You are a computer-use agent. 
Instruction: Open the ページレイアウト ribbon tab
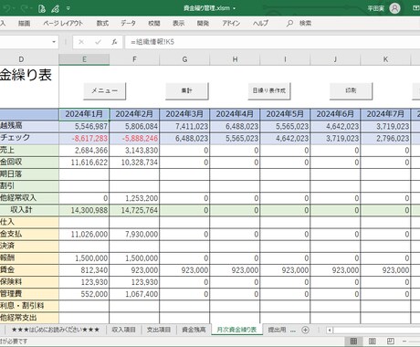click(x=63, y=23)
